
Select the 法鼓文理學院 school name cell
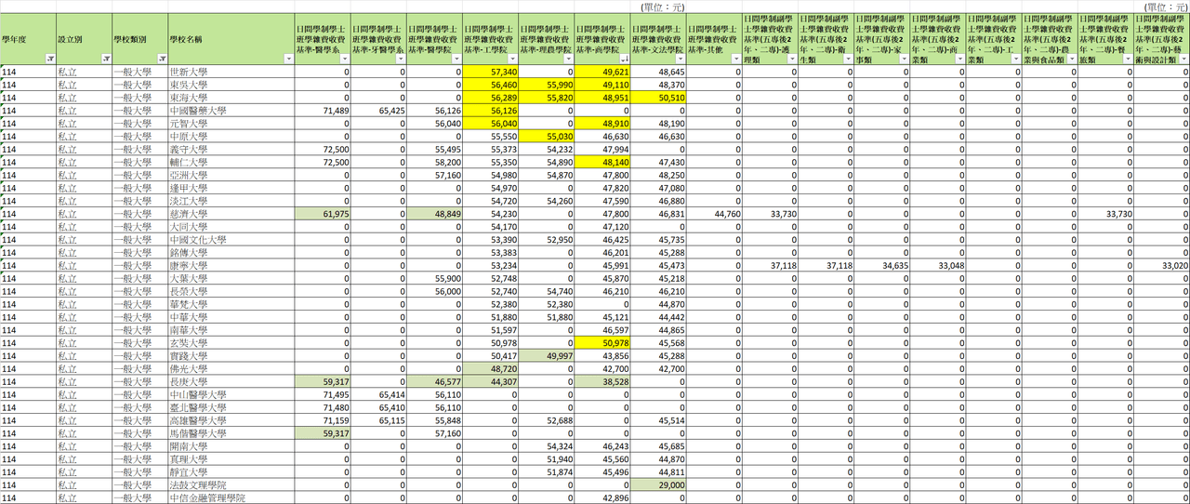pyautogui.click(x=231, y=486)
